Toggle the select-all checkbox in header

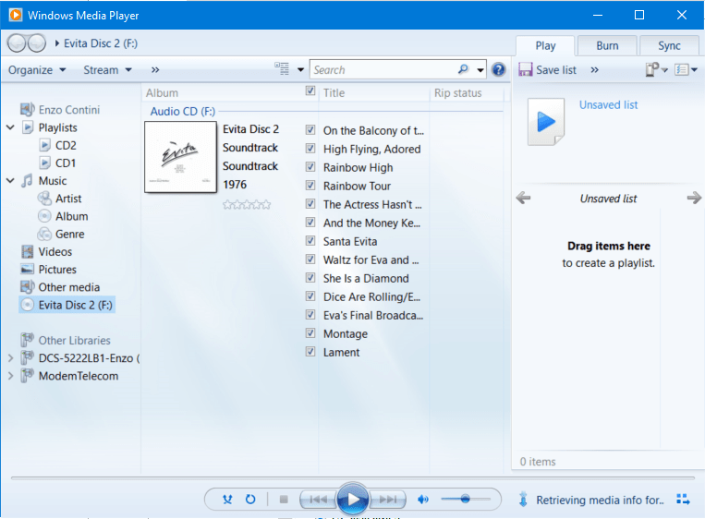[x=310, y=91]
